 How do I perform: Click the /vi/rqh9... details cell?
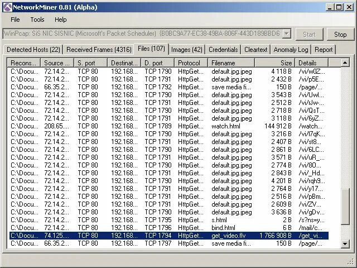coord(312,181)
